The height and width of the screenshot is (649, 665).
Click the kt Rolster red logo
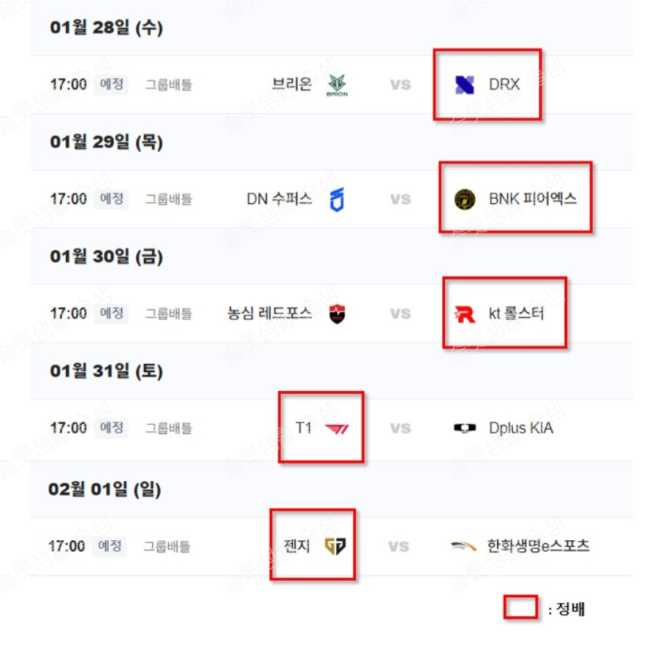point(464,314)
